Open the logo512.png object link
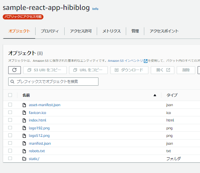 click(39, 136)
